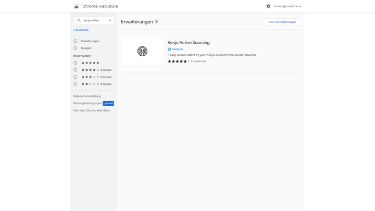This screenshot has height=211, width=375.
Task: Filter by three stars & besser
Action: point(76,77)
